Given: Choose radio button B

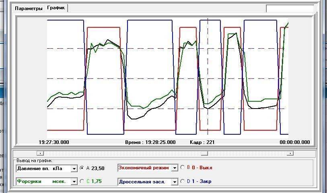Looking at the screenshot, I should click(x=183, y=168).
